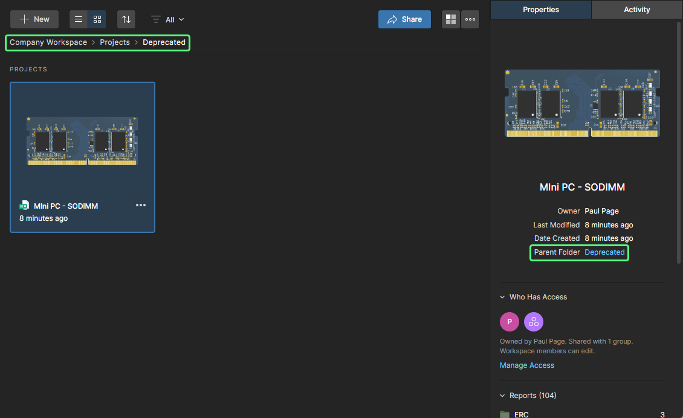Switch to list view layout
The image size is (683, 418).
coord(79,19)
